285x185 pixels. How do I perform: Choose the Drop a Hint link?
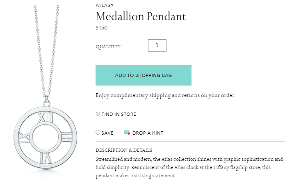coord(148,133)
